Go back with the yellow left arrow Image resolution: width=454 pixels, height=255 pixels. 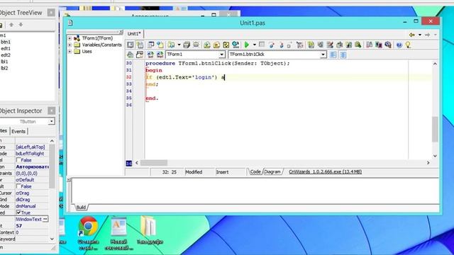coord(411,35)
